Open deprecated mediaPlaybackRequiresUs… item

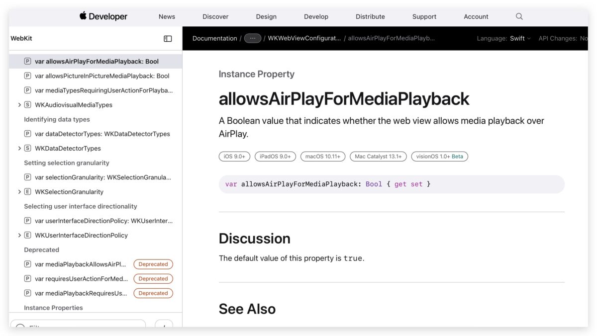coord(81,293)
